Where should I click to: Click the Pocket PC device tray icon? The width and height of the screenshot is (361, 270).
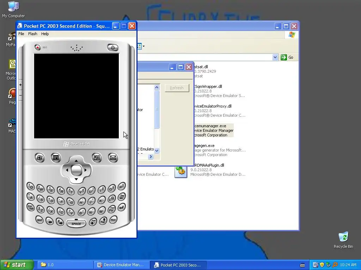pos(316,265)
